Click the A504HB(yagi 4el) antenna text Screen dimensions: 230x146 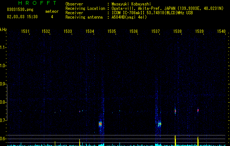point(129,17)
